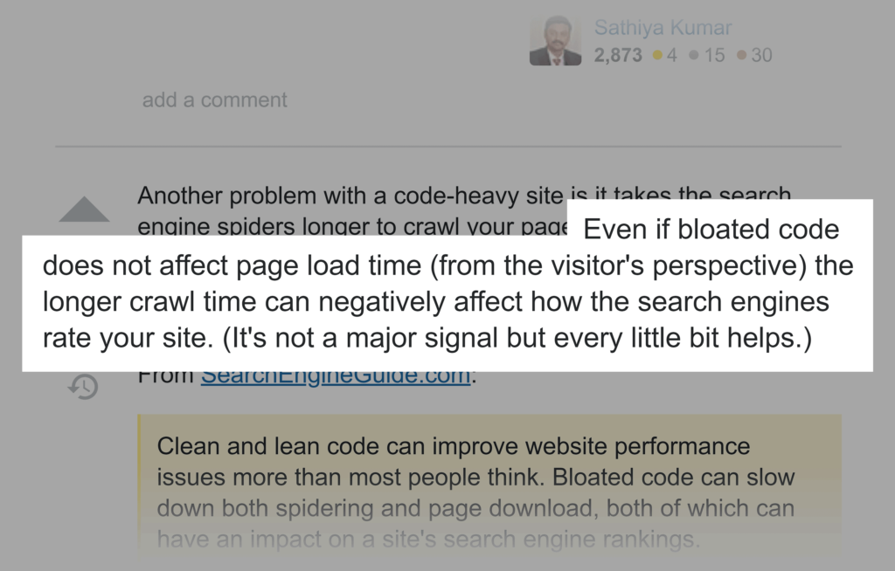Visit Sathiya Kumar's user profile name
Image resolution: width=895 pixels, height=571 pixels.
click(x=663, y=28)
